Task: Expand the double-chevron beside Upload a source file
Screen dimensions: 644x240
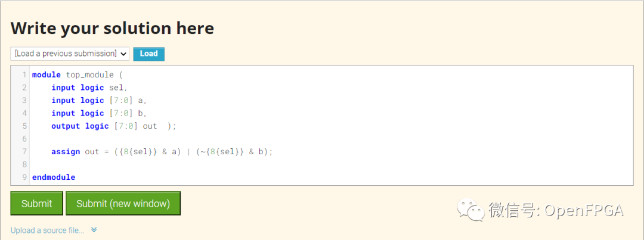Action: point(94,230)
